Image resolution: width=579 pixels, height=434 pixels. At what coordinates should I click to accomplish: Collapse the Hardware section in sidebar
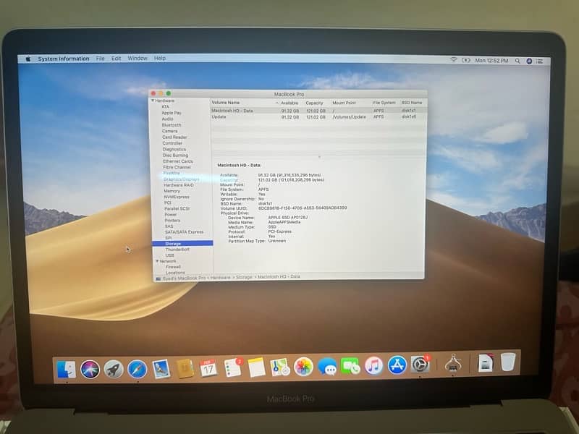(x=153, y=101)
